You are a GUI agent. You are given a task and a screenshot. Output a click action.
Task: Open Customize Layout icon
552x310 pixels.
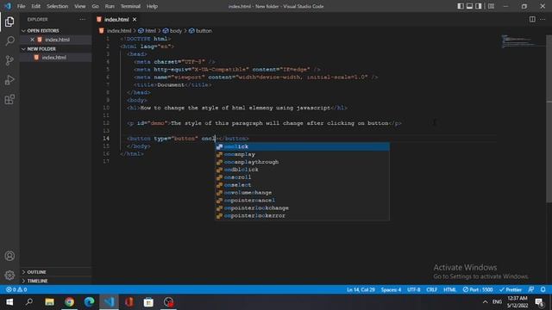(x=491, y=6)
